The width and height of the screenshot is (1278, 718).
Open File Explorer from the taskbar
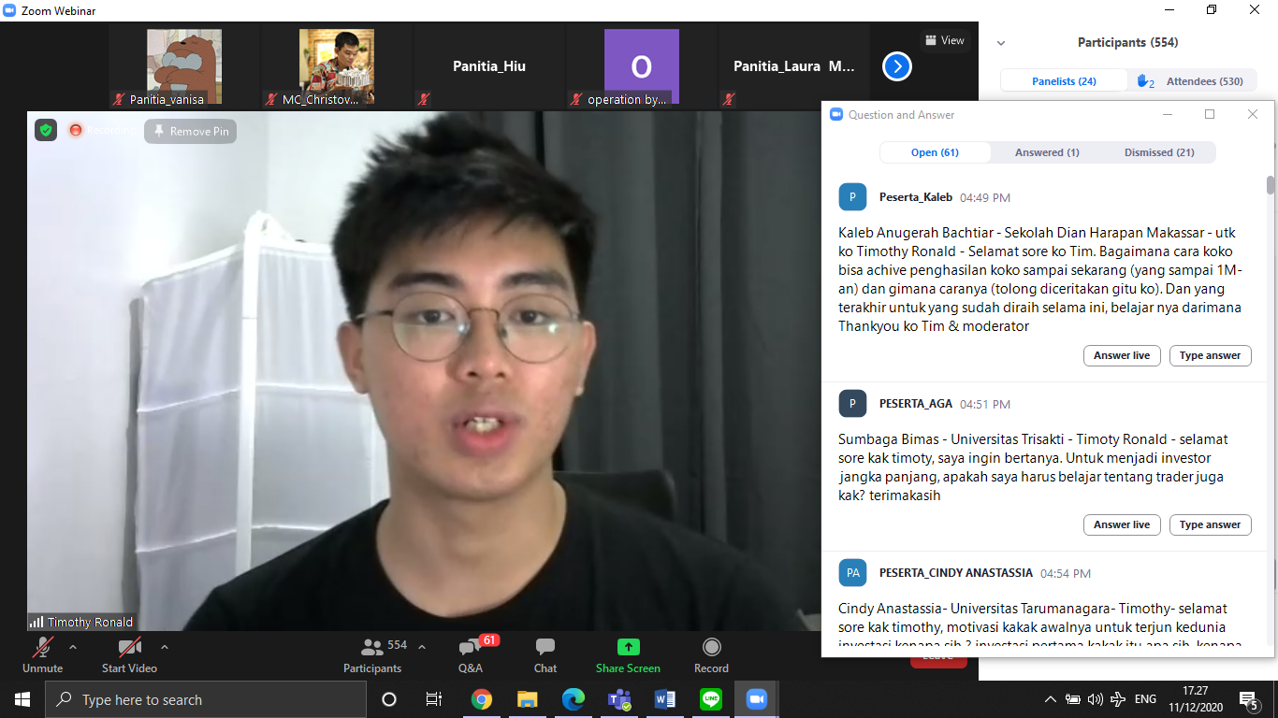[x=528, y=699]
